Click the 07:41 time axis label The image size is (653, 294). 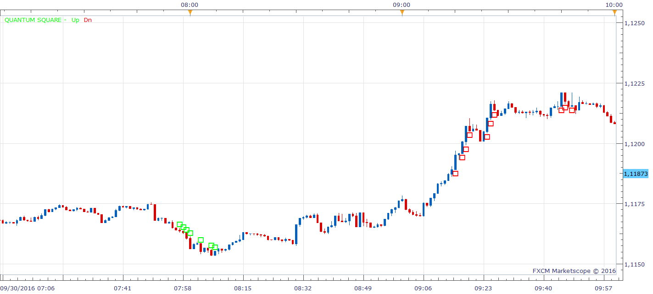tap(123, 288)
